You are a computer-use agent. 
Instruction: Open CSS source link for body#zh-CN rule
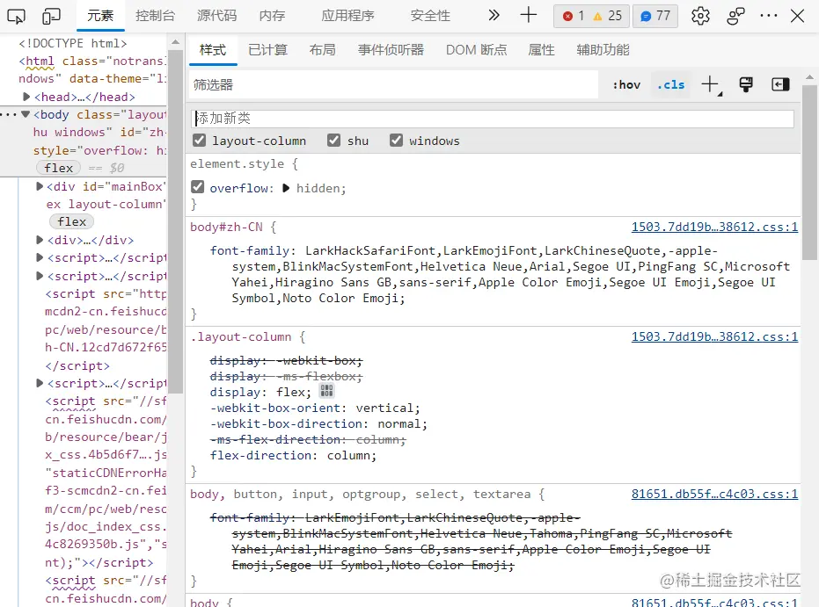tap(714, 227)
